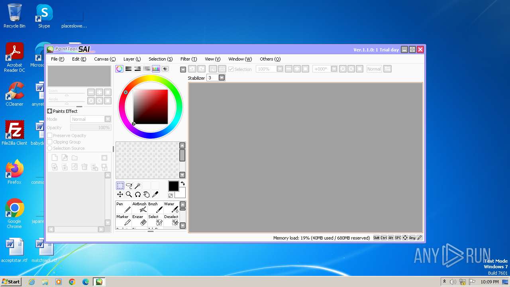The height and width of the screenshot is (287, 510).
Task: Click the foreground black color swatch
Action: (x=174, y=186)
